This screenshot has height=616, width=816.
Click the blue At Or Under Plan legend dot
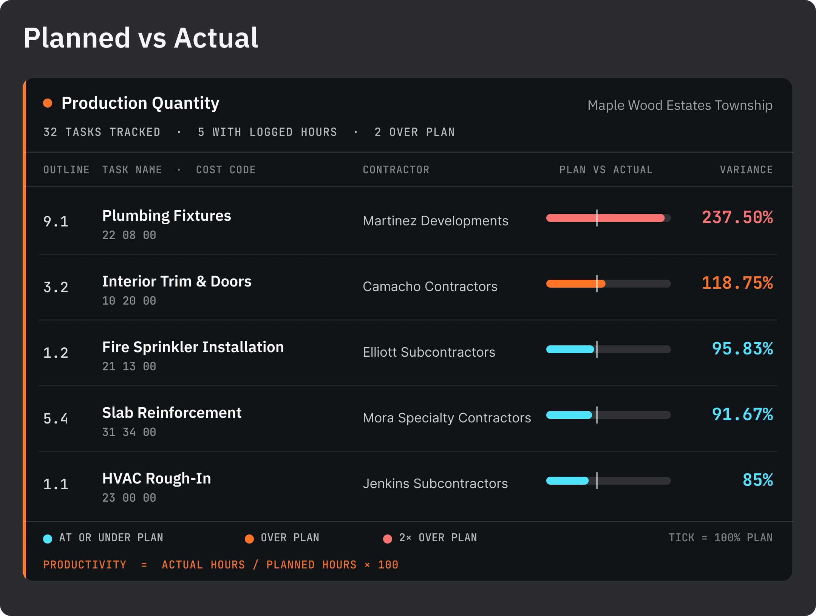[48, 539]
